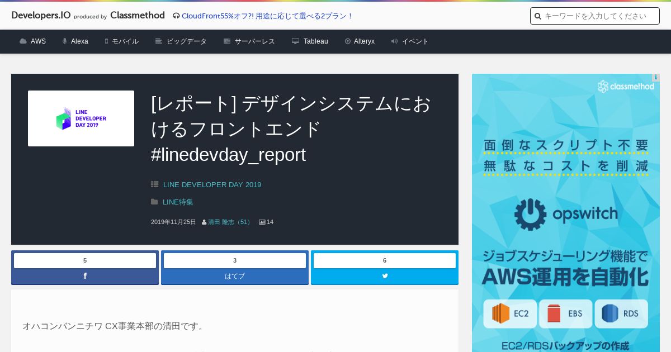
Task: Click the headphone icon before the CloudFront announcement
Action: (x=176, y=16)
